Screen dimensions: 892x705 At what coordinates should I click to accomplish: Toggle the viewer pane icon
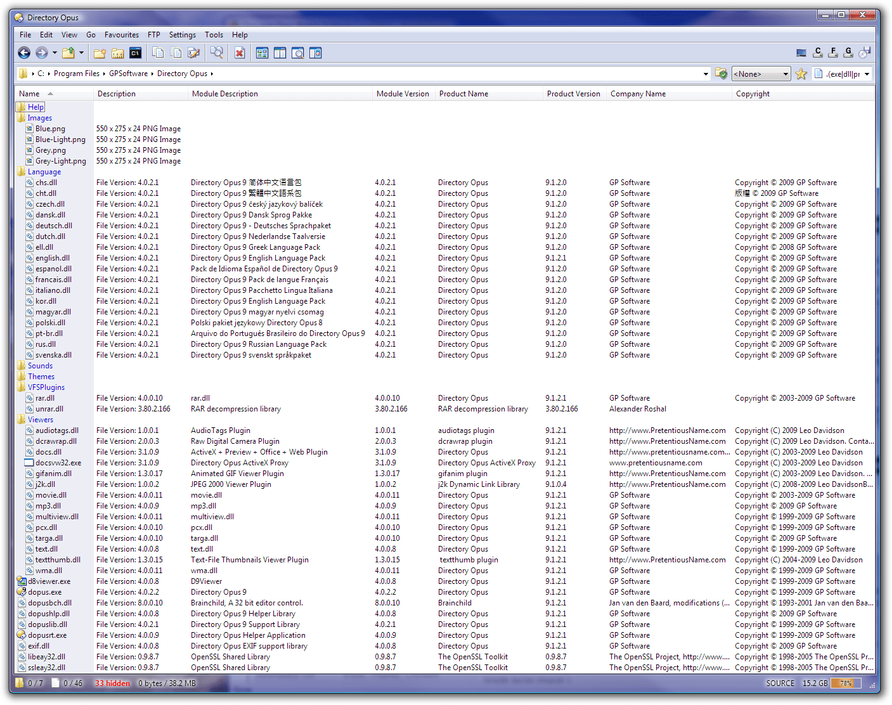(x=297, y=53)
